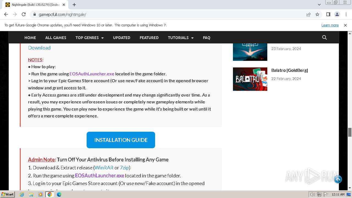The height and width of the screenshot is (198, 352).
Task: Click the INSTALLATION GUIDE button
Action: 121,140
